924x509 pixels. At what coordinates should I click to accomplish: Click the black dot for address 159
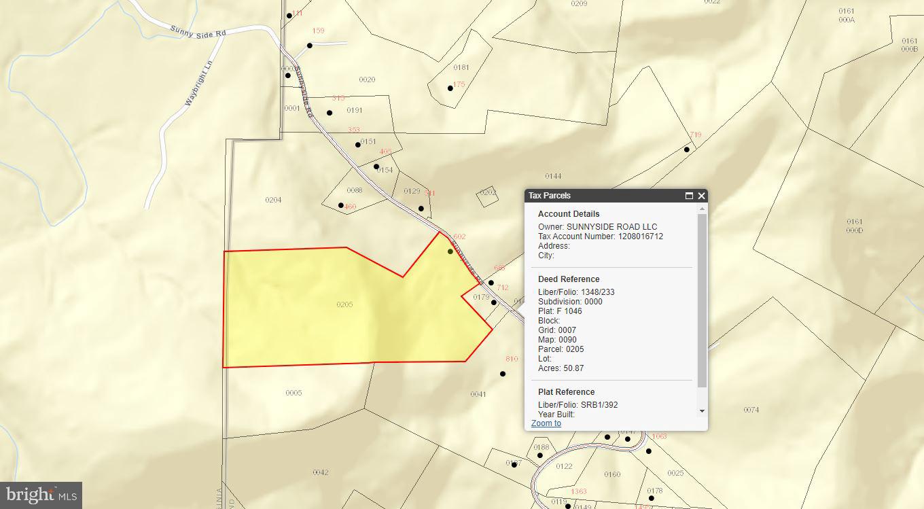(x=309, y=46)
